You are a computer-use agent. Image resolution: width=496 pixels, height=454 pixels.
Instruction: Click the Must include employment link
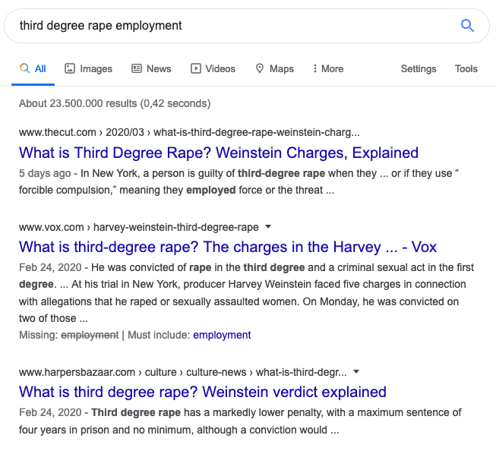(222, 335)
